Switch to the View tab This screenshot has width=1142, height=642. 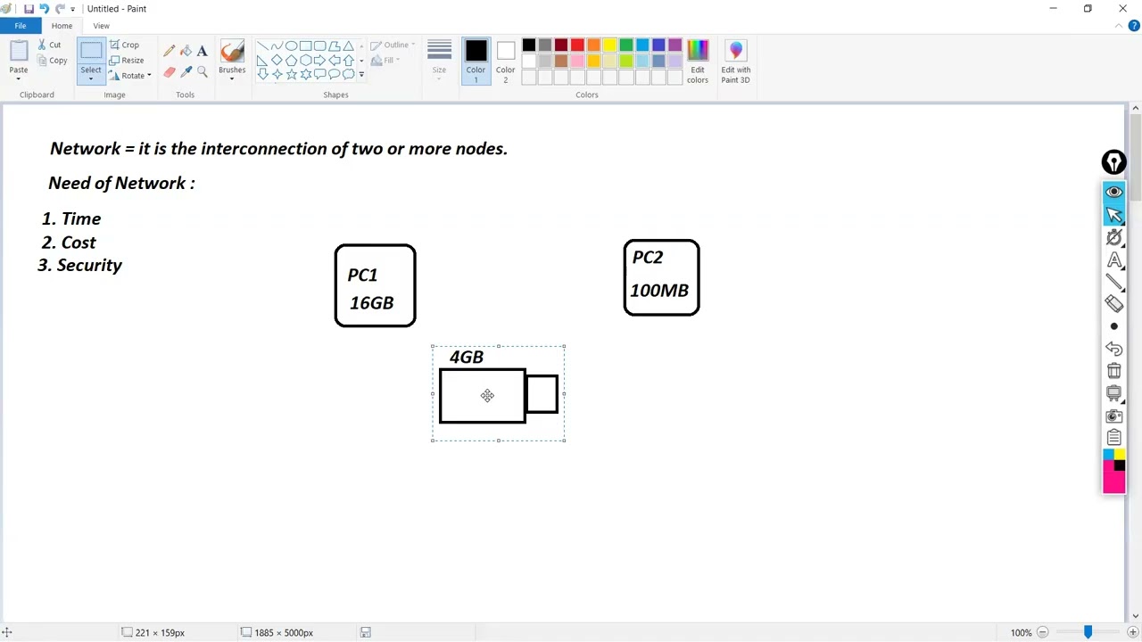pos(101,26)
